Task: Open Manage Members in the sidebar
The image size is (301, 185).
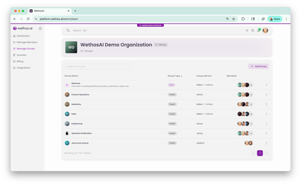Action: [x=26, y=42]
